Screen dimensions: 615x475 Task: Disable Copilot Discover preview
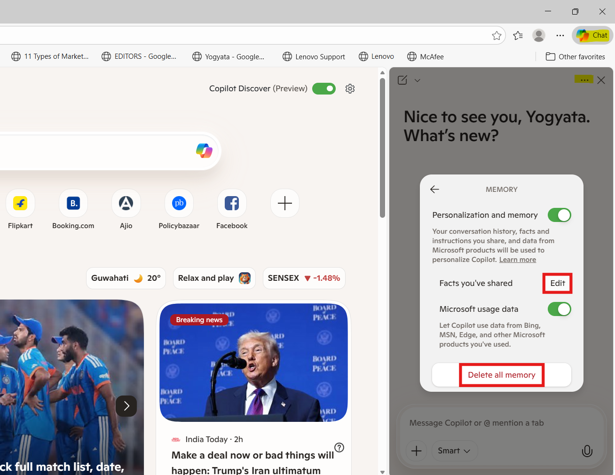click(323, 88)
